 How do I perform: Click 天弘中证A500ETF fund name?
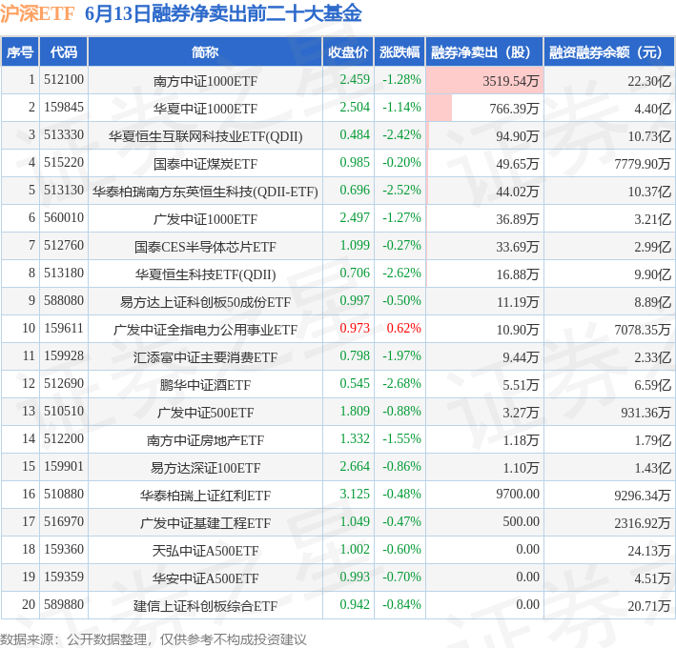pyautogui.click(x=205, y=550)
